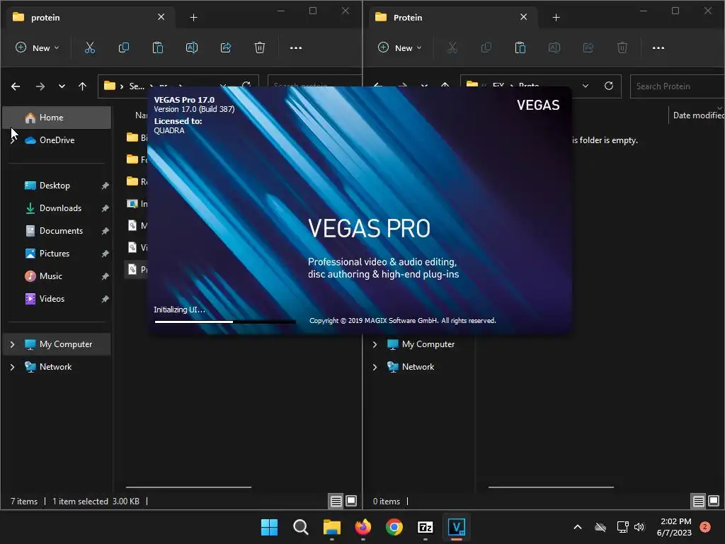Open Desktop in left window sidebar
Viewport: 725px width, 544px height.
click(x=57, y=186)
